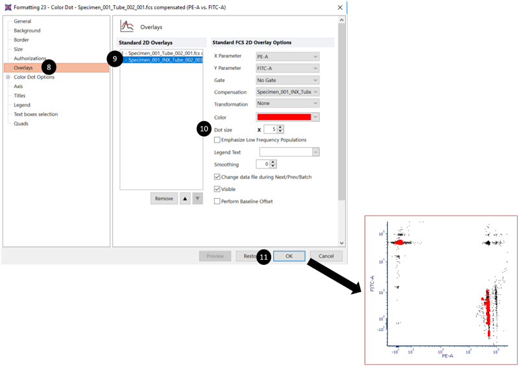Open the Axis settings
The width and height of the screenshot is (519, 366).
click(18, 86)
